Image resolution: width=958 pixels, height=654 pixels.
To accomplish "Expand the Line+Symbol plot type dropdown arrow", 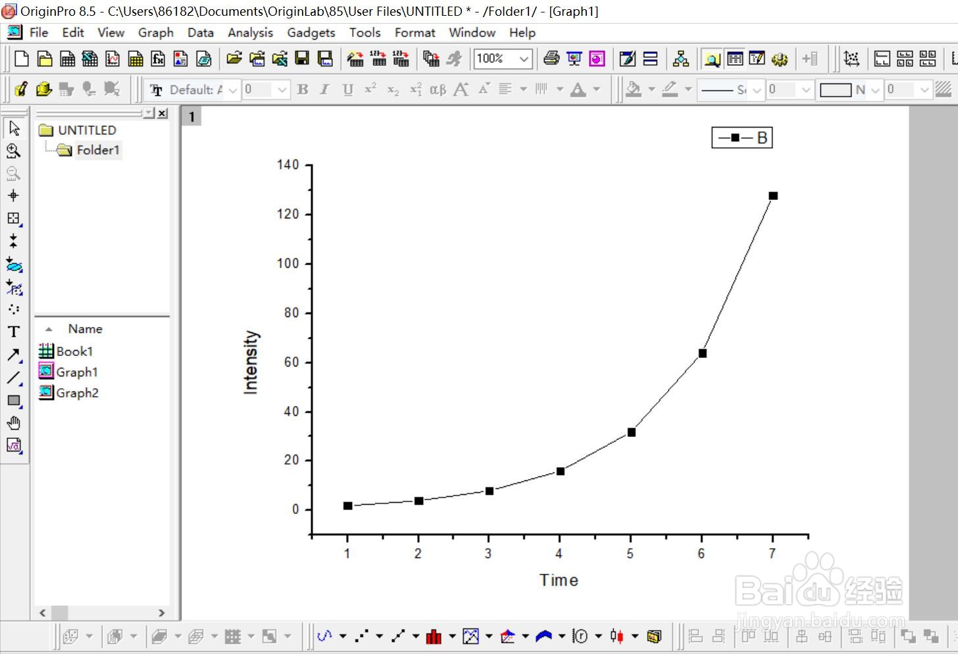I will point(416,636).
